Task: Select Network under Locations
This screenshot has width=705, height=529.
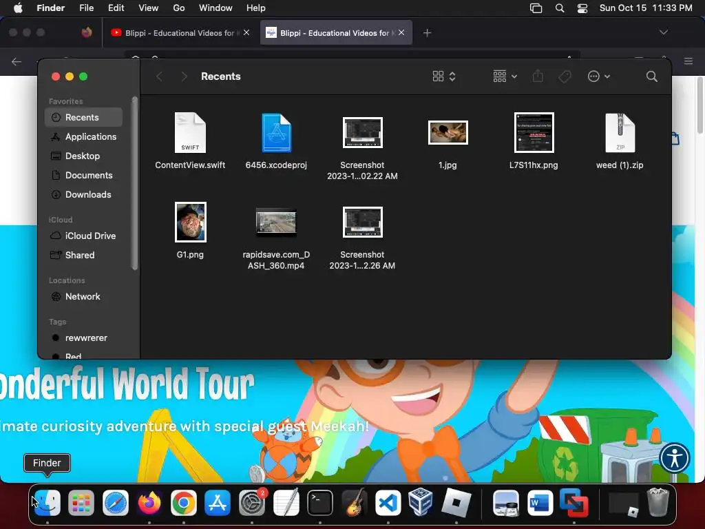Action: click(83, 296)
